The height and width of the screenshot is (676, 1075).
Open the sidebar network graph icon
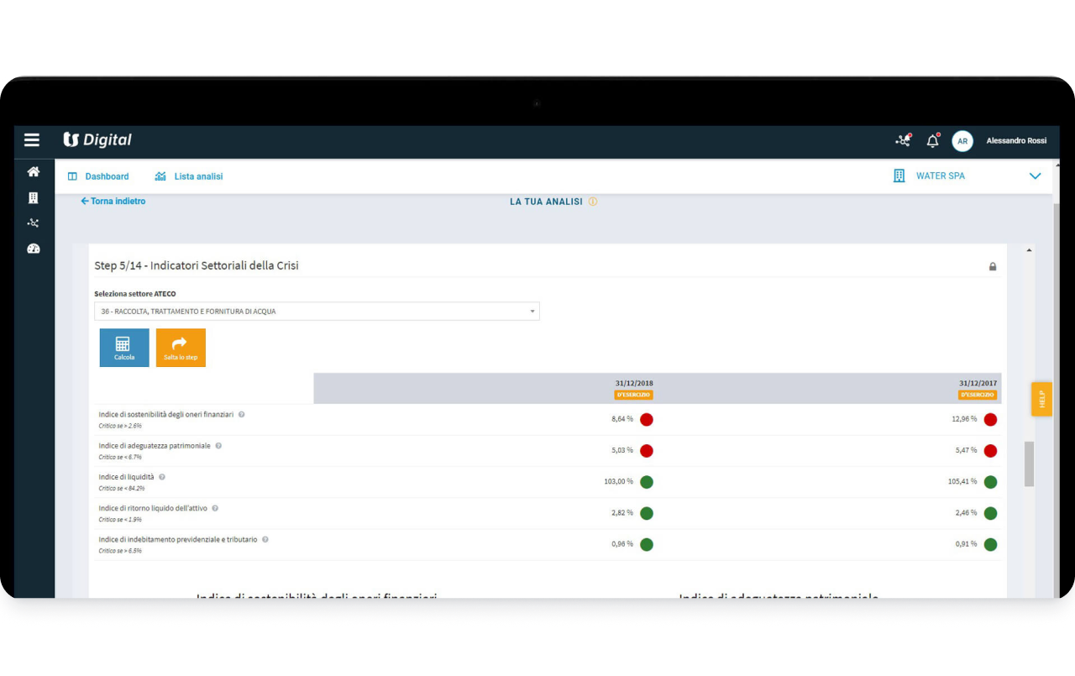(x=34, y=223)
